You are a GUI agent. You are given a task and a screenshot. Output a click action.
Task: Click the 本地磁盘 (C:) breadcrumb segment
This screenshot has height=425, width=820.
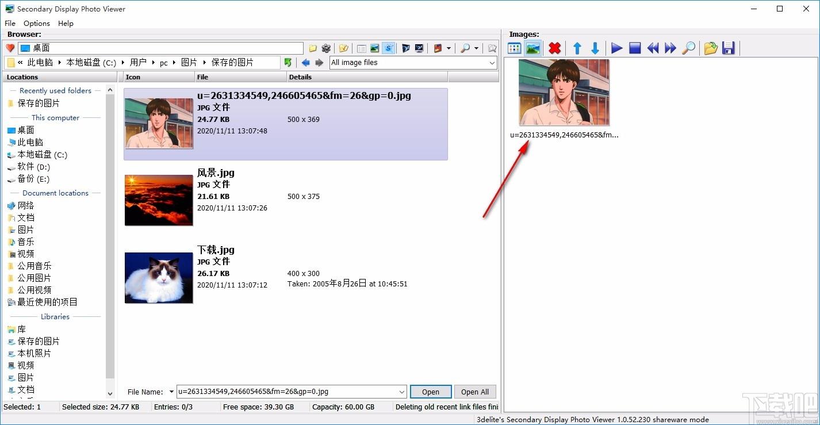click(x=92, y=63)
